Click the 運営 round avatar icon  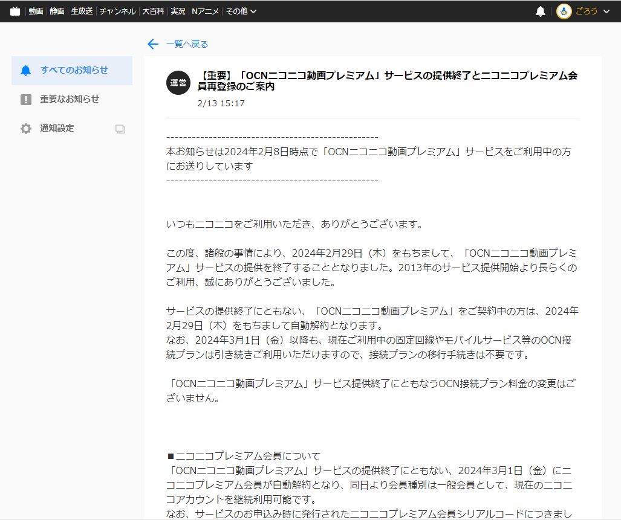(178, 83)
